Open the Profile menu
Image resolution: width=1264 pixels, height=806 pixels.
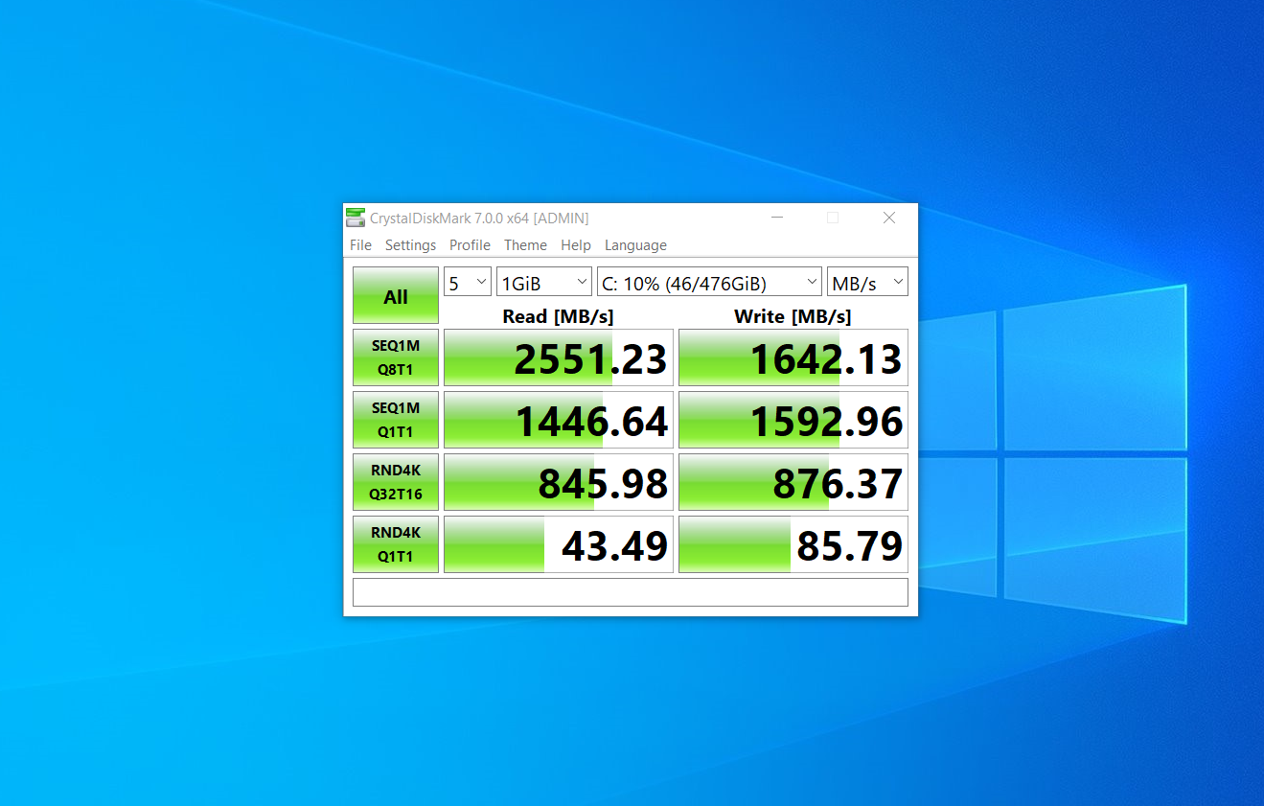click(x=470, y=245)
